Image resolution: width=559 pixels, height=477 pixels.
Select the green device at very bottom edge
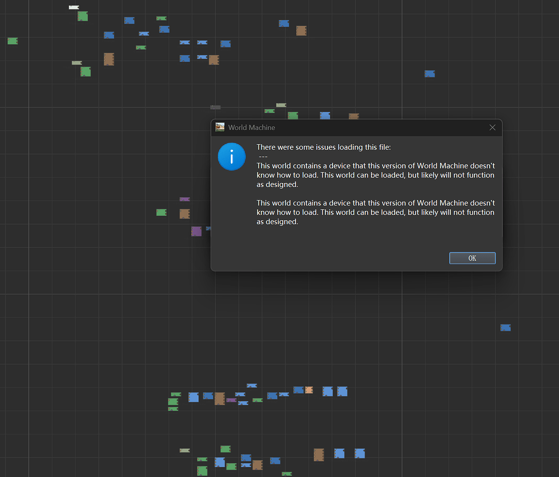(x=287, y=474)
